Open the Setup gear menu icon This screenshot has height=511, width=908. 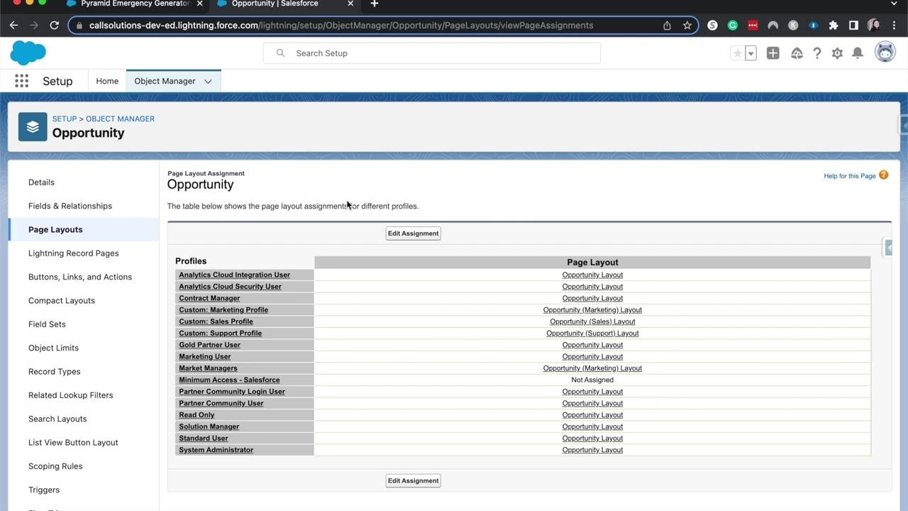pos(837,53)
